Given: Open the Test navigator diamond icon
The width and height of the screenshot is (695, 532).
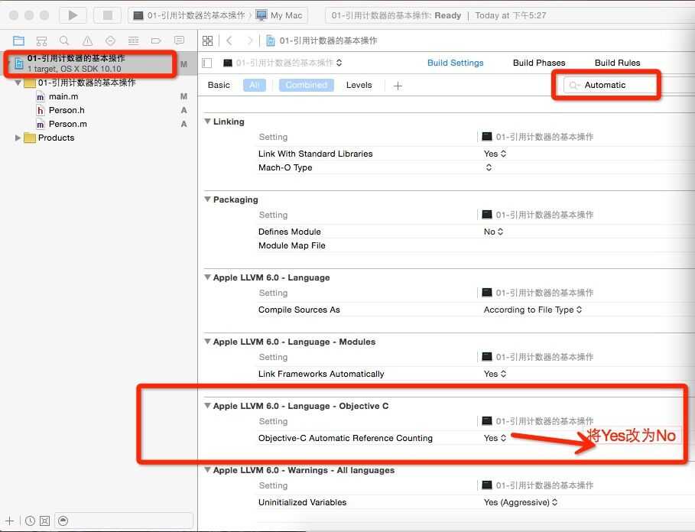Looking at the screenshot, I should pyautogui.click(x=110, y=41).
